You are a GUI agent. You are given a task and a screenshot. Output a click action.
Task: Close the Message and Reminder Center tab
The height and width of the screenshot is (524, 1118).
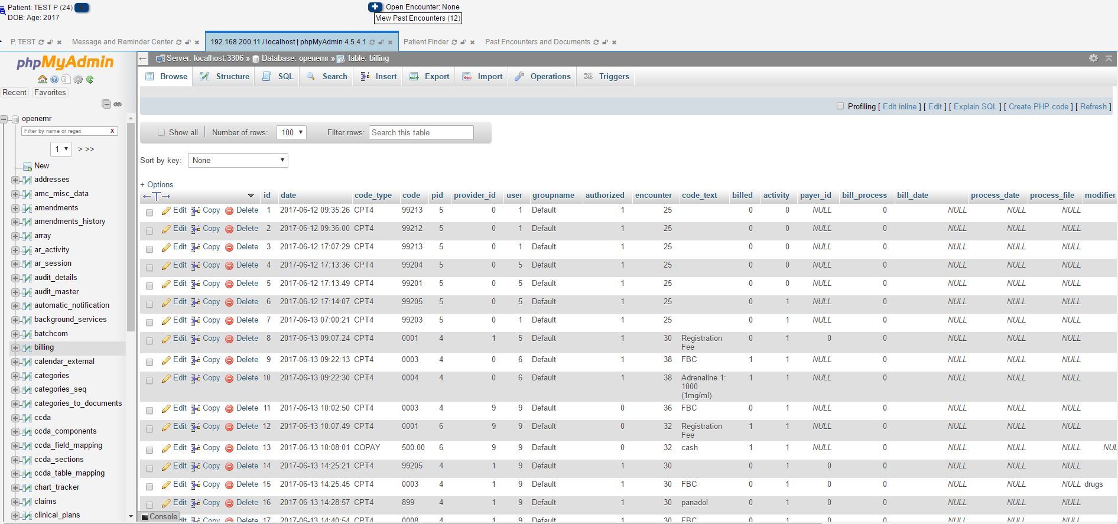[197, 42]
